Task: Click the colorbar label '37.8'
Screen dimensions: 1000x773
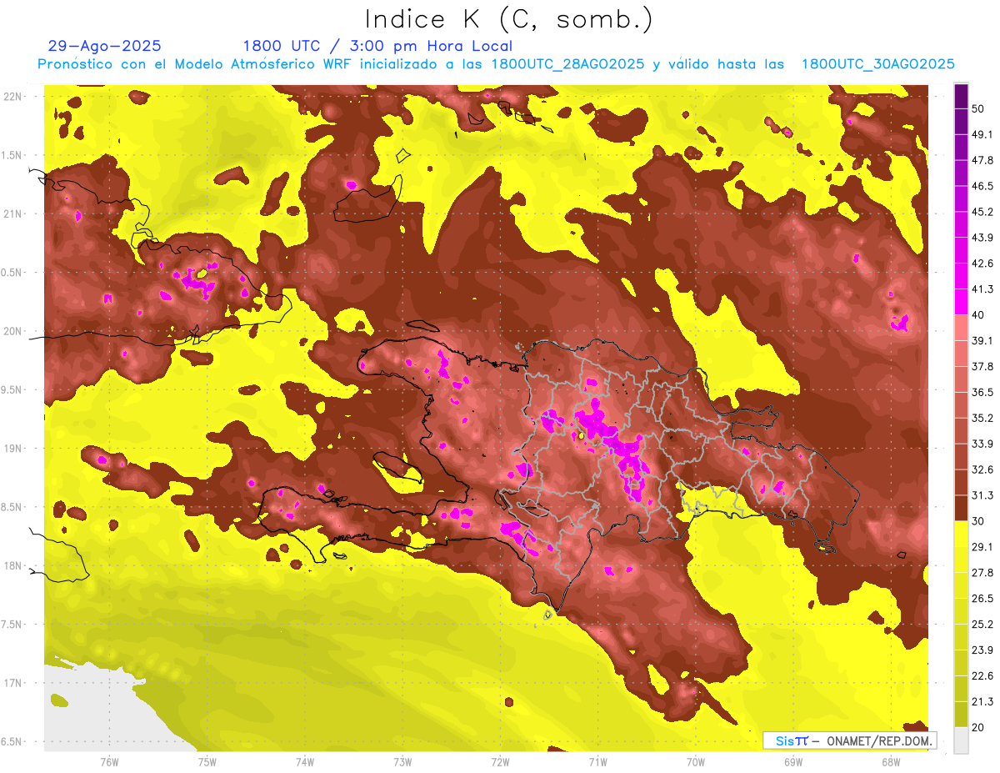Action: tap(982, 367)
